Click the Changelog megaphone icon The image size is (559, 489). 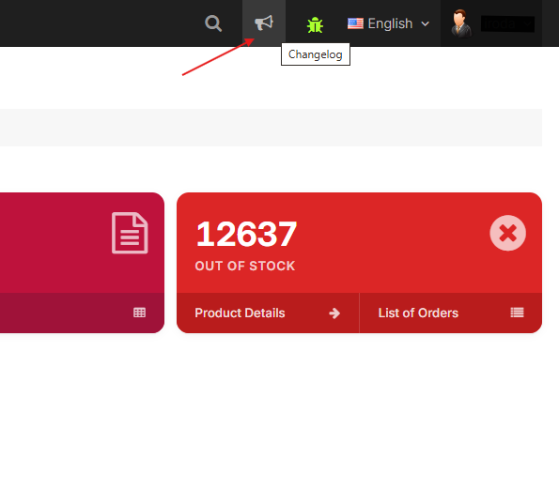coord(264,23)
